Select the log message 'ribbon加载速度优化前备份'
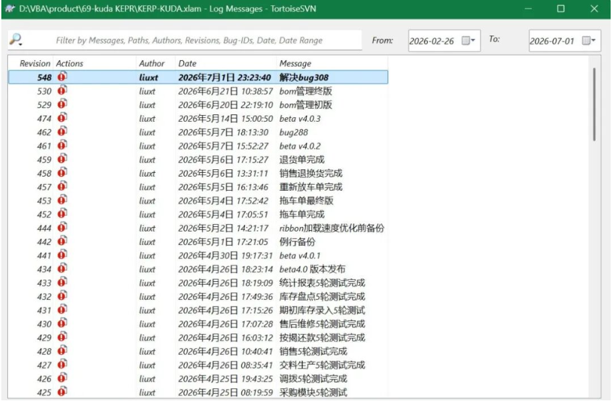 click(331, 228)
